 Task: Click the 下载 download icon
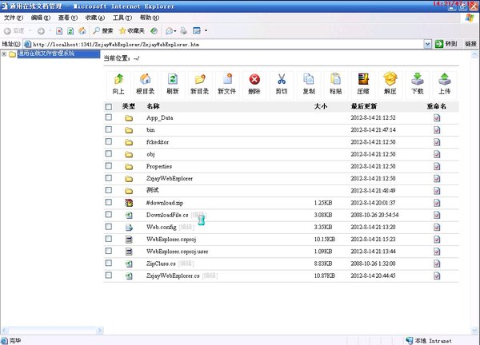[418, 80]
